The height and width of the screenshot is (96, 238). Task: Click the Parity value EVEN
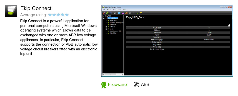pyautogui.click(x=209, y=35)
